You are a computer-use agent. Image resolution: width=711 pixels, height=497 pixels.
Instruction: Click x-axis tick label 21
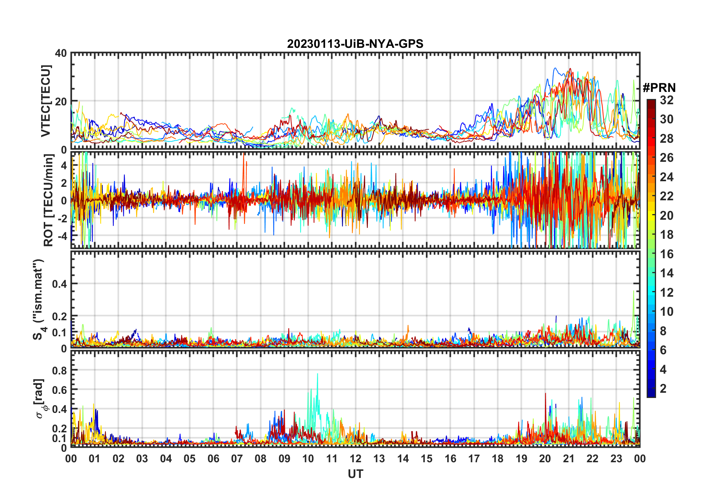click(569, 459)
